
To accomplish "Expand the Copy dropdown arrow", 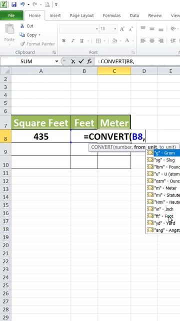I will tap(39, 35).
